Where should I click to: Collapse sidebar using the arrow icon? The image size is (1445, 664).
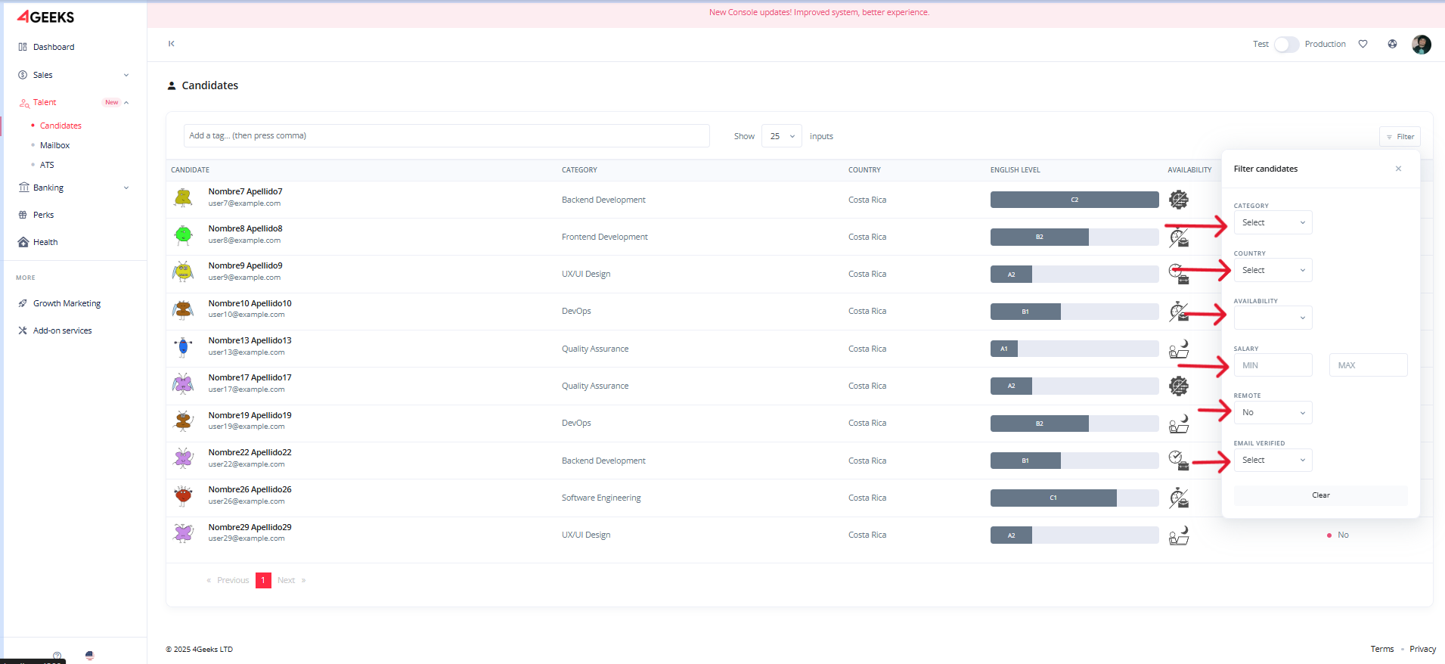pos(172,44)
